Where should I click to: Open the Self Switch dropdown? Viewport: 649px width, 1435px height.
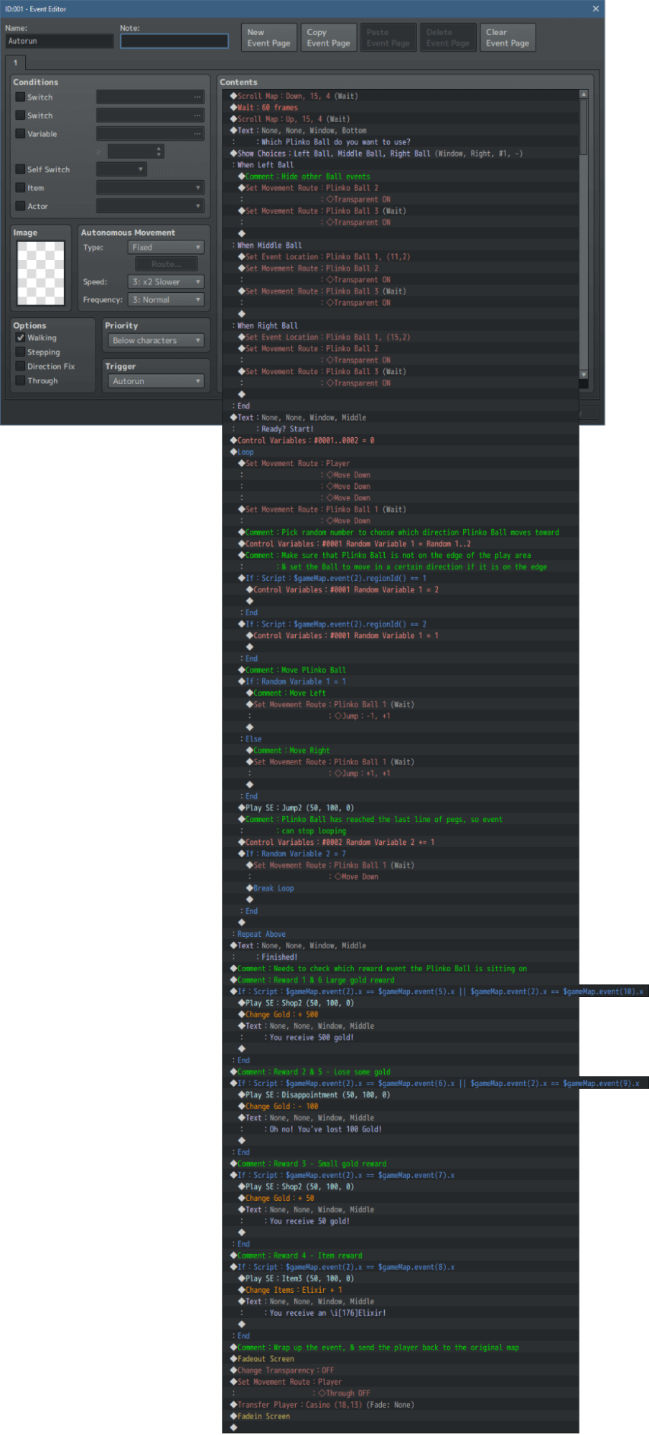(121, 169)
